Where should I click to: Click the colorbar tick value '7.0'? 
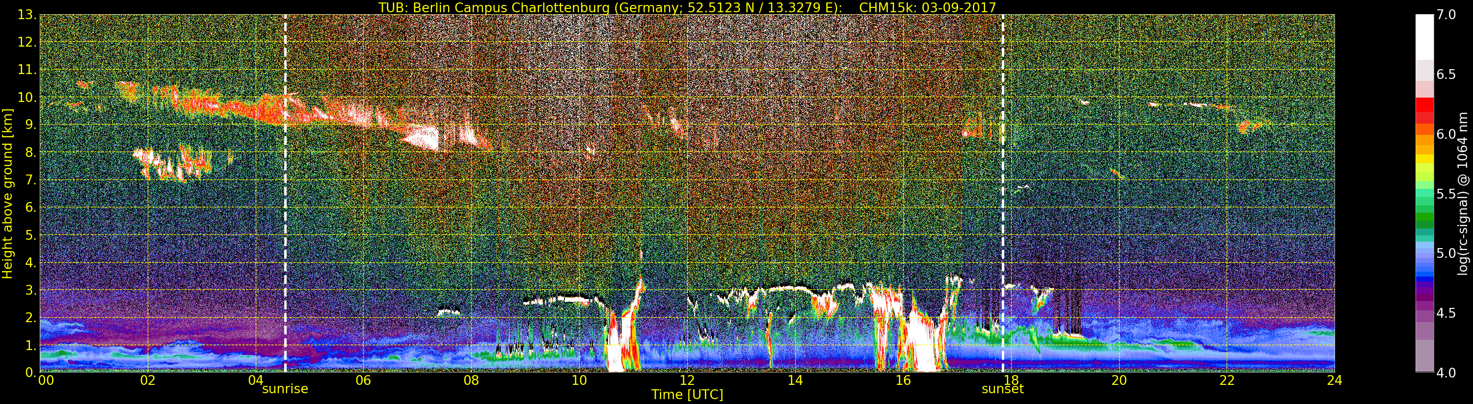[1446, 15]
